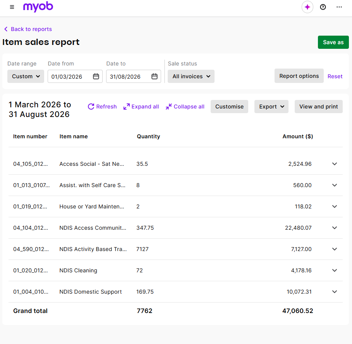The width and height of the screenshot is (352, 344).
Task: Edit the Date to field 31/08/2026
Action: [x=134, y=76]
